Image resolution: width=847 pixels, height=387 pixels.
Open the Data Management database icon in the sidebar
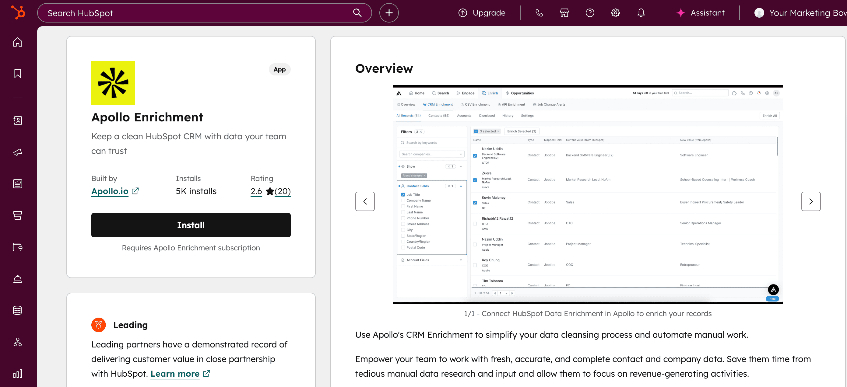17,310
